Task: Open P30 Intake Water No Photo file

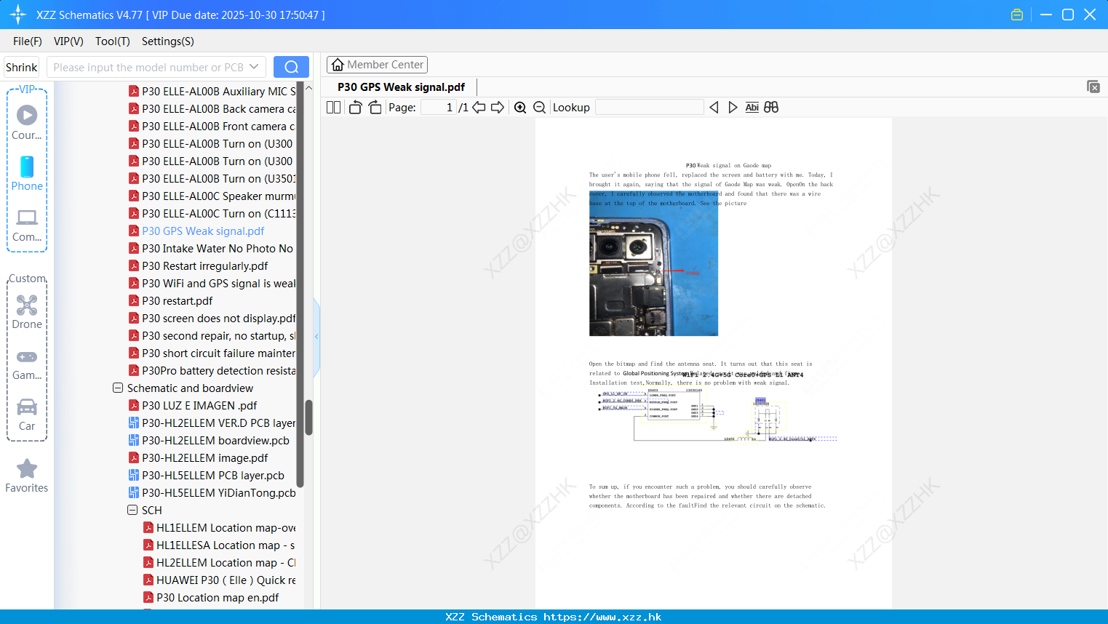Action: 211,249
